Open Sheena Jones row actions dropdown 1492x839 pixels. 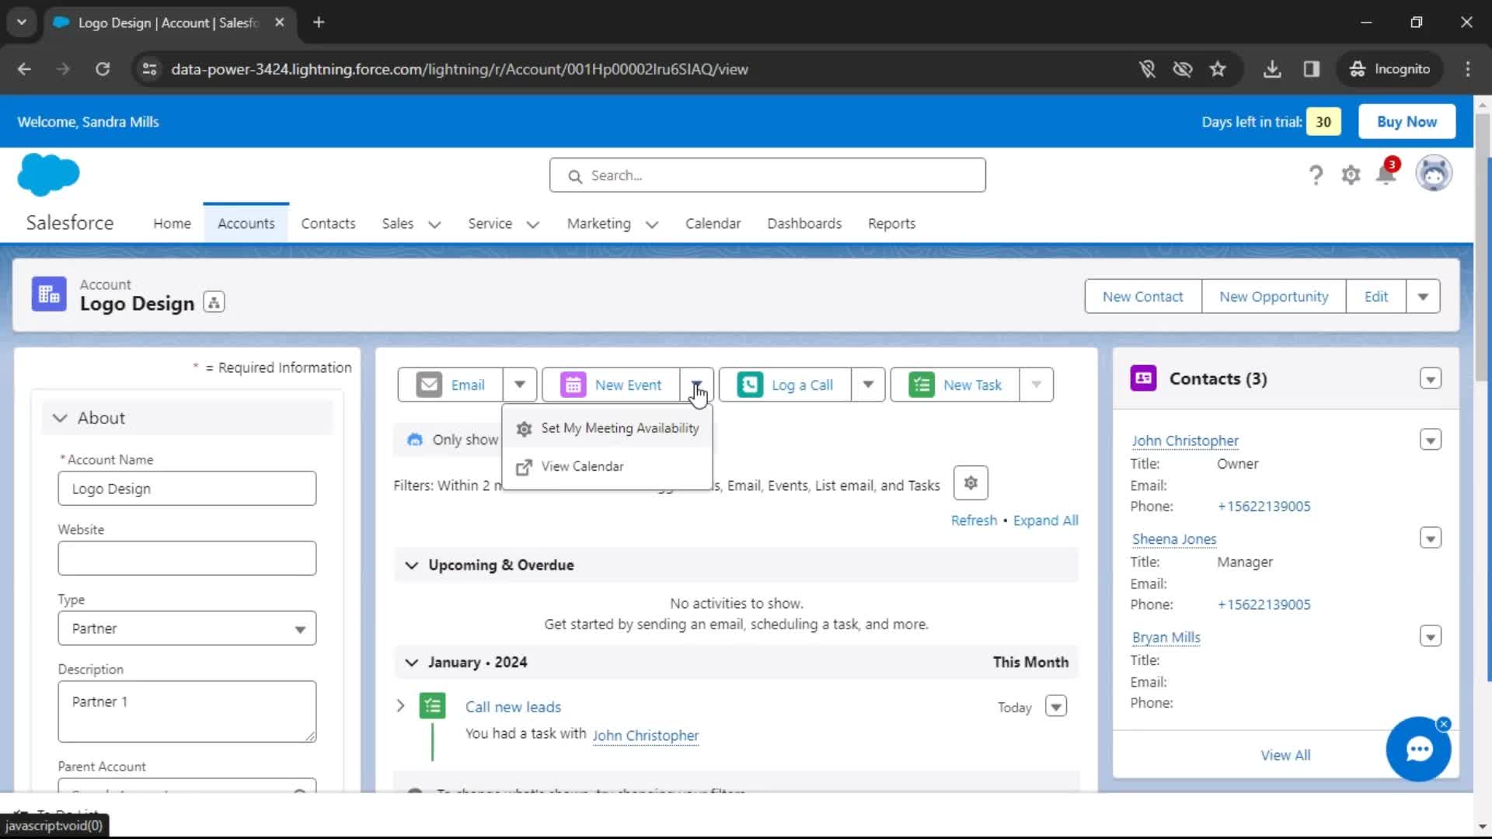tap(1431, 538)
